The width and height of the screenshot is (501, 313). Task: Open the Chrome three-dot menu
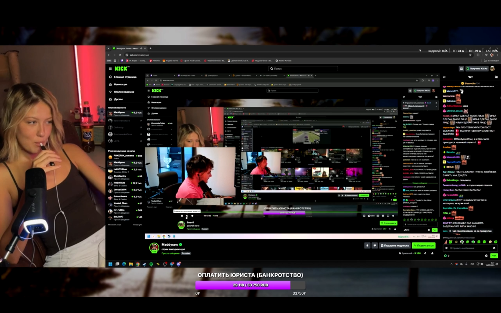497,55
